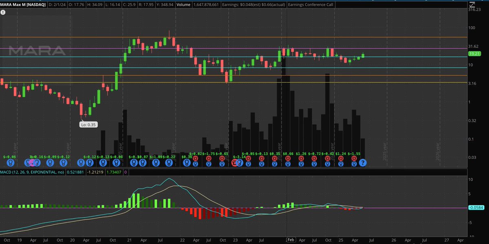Click the red phone icon under $1.26
489x244 pixels.
click(x=301, y=158)
